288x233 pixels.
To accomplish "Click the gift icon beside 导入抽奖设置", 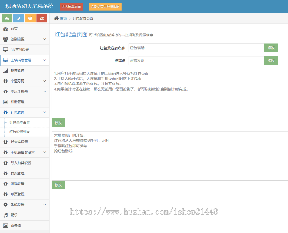I will [x=5, y=163].
